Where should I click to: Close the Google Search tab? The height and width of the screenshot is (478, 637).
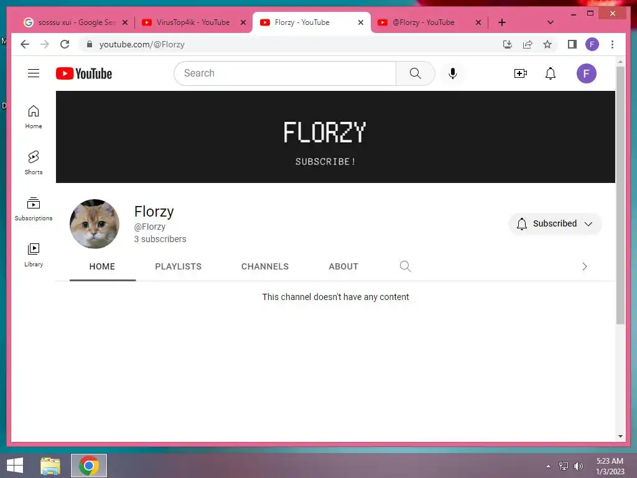click(x=125, y=22)
